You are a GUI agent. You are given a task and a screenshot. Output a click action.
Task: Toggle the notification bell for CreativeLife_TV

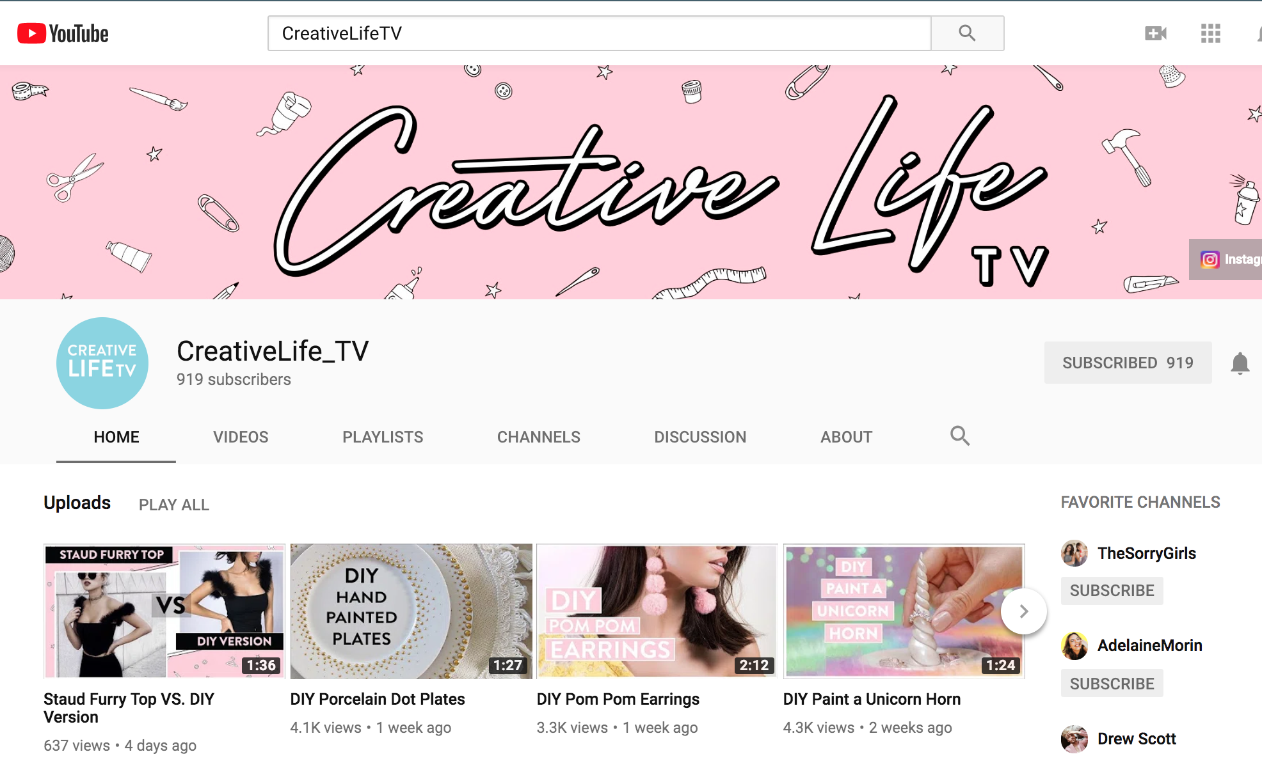[1240, 363]
